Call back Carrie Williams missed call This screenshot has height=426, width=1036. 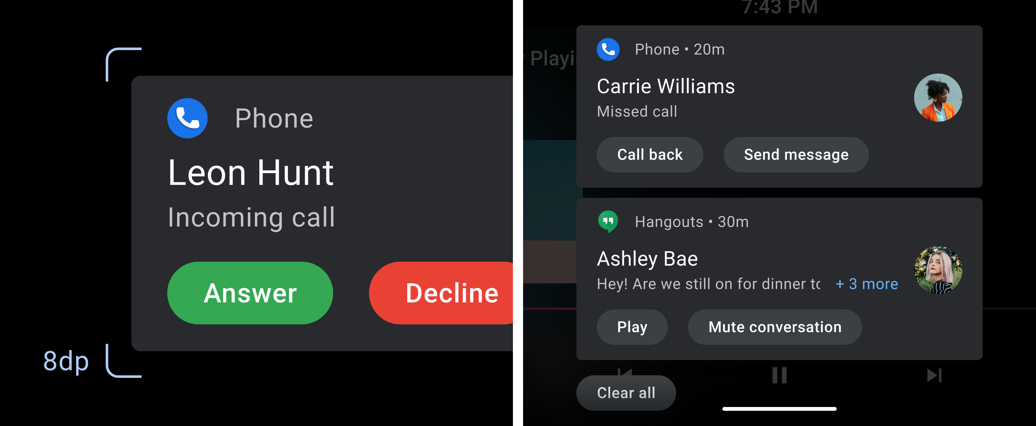coord(650,154)
